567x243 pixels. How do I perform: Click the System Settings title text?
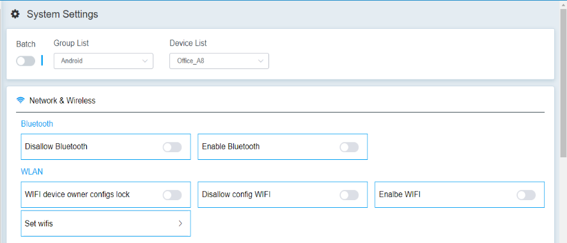click(x=62, y=14)
